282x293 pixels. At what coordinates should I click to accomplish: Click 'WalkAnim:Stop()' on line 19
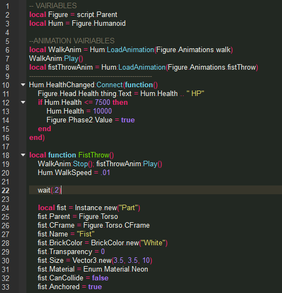65,164
